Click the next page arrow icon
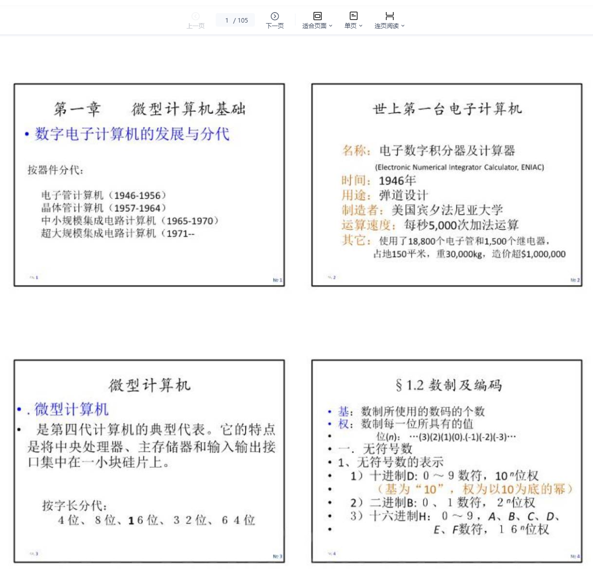Viewport: 593px width, 572px height. tap(274, 16)
